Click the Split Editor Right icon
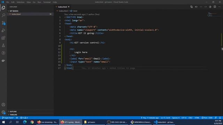 pyautogui.click(x=215, y=7)
